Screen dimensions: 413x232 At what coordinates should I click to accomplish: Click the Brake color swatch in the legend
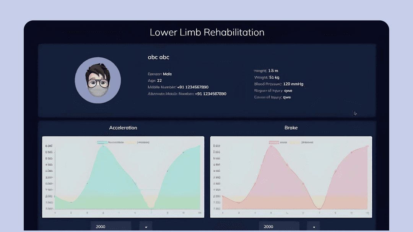[x=274, y=142]
